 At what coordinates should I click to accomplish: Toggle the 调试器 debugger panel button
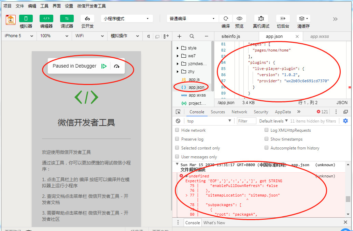click(x=67, y=18)
